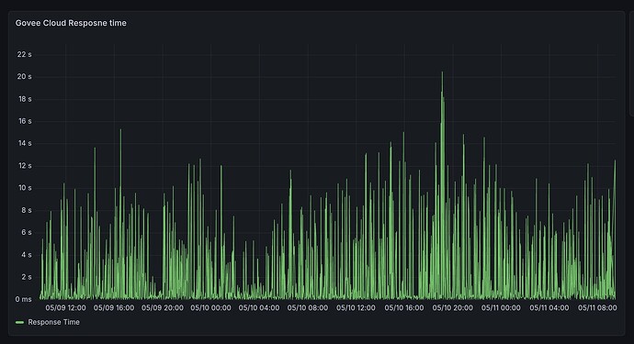Click the 05/10 12:00 time axis label
Screen dimensions: 634x344
tap(356, 307)
